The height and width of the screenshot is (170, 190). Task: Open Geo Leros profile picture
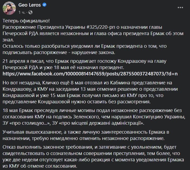pos(9,8)
